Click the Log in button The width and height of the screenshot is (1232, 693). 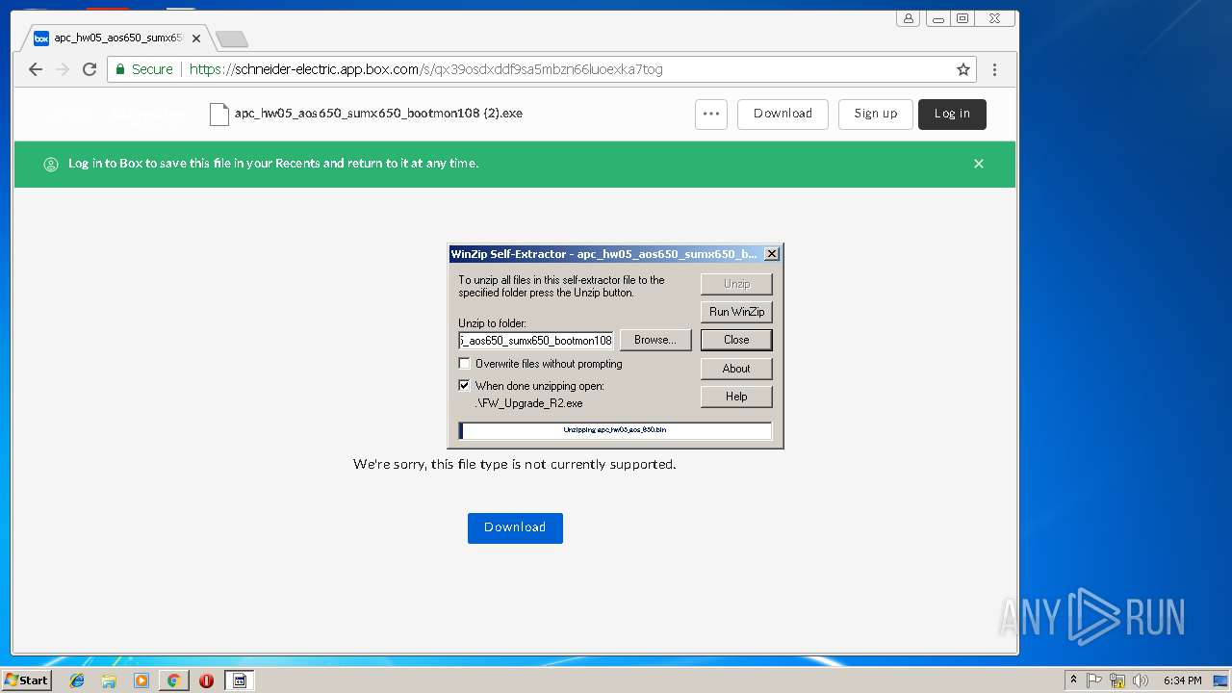pyautogui.click(x=952, y=114)
